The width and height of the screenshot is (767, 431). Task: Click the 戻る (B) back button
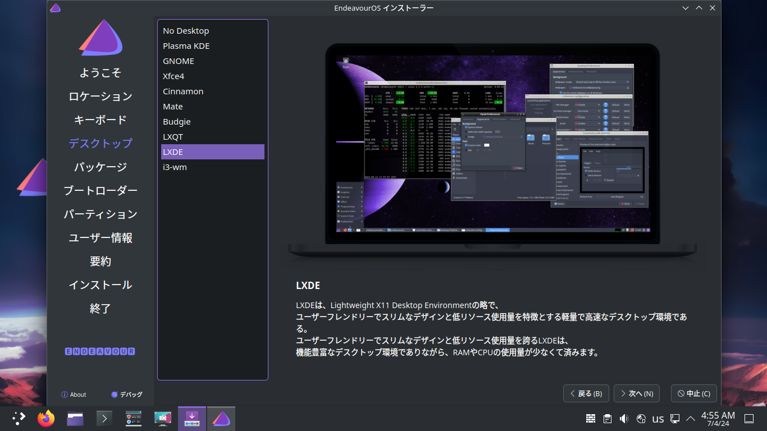pyautogui.click(x=586, y=393)
